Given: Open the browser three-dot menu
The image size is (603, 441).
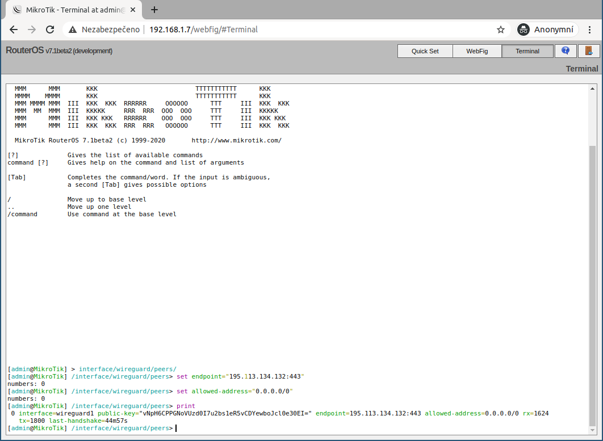Looking at the screenshot, I should point(591,30).
